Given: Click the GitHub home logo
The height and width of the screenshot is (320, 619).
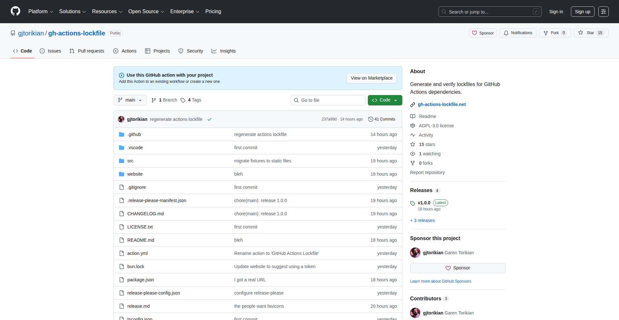Looking at the screenshot, I should click(x=15, y=11).
